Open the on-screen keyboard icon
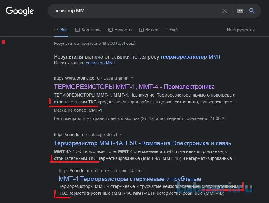The width and height of the screenshot is (269, 203). tap(240, 11)
